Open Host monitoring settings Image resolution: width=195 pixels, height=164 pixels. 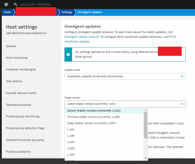(31, 58)
